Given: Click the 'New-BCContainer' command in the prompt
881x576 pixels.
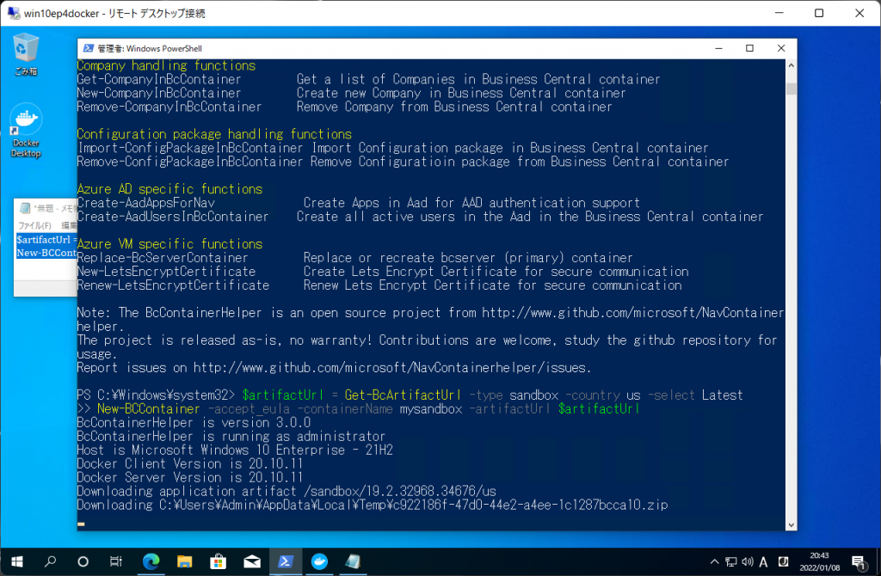Looking at the screenshot, I should pos(148,408).
